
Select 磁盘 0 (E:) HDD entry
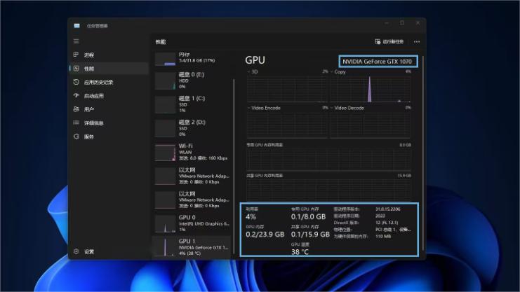pos(192,81)
